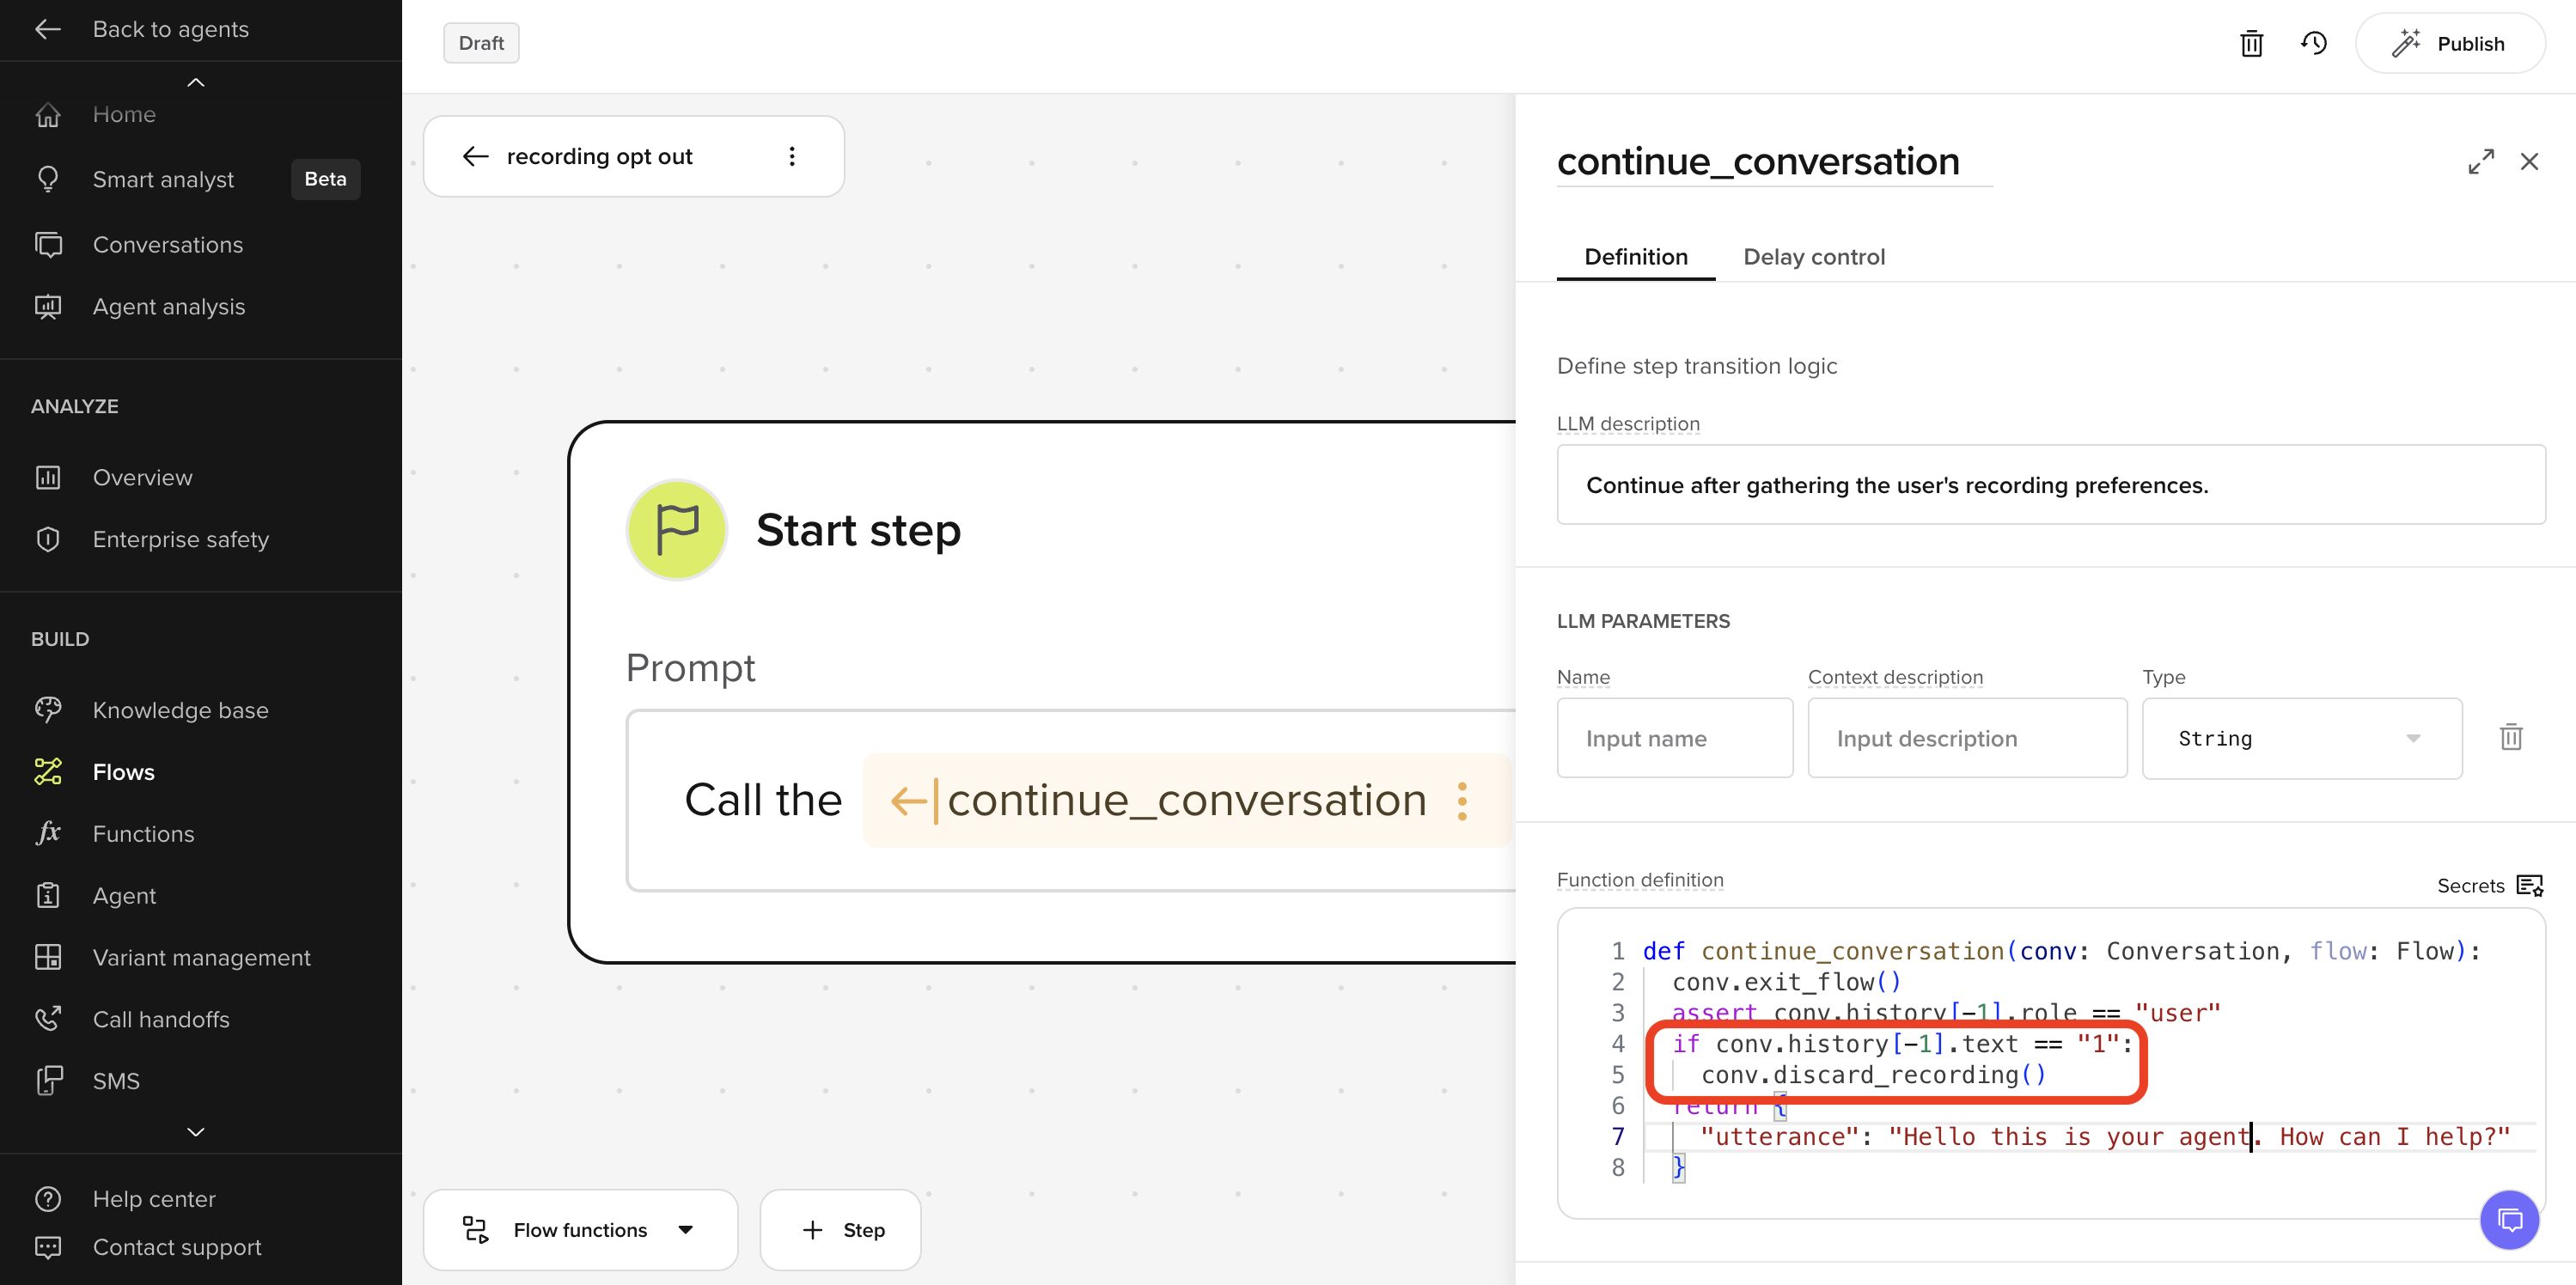Open recording opt out options menu
The width and height of the screenshot is (2576, 1285).
click(792, 156)
